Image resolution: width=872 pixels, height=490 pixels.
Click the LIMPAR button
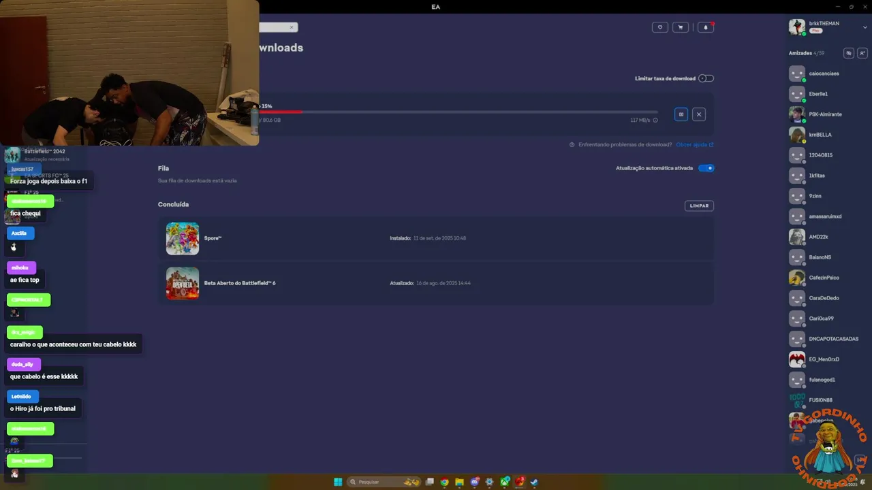point(699,206)
